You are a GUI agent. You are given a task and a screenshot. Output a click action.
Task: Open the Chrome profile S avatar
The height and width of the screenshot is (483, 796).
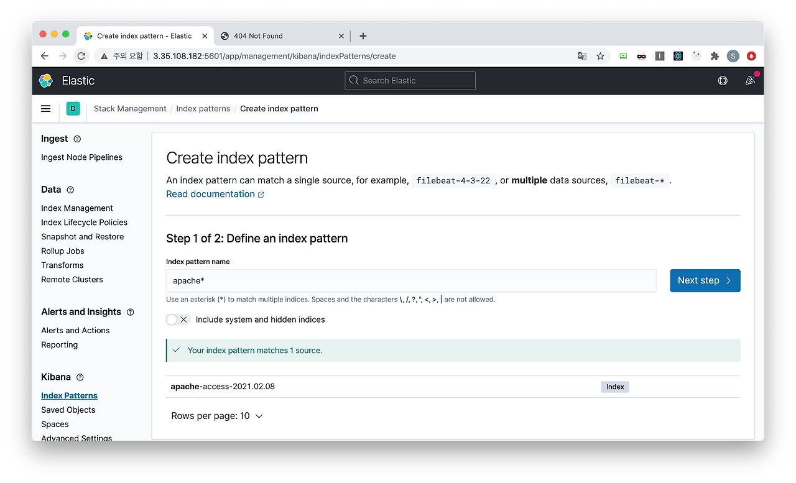[x=733, y=56]
